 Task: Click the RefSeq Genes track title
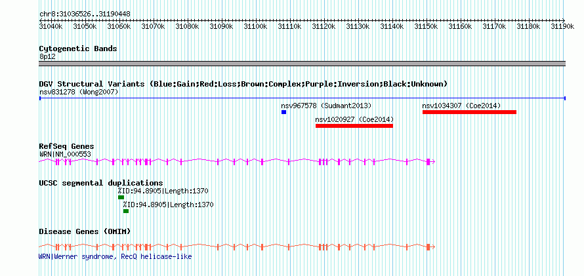[x=67, y=147]
